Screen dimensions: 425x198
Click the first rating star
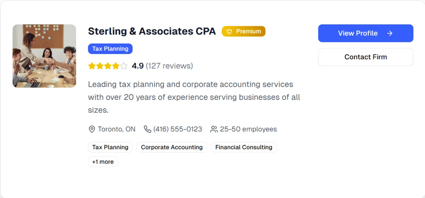click(92, 66)
